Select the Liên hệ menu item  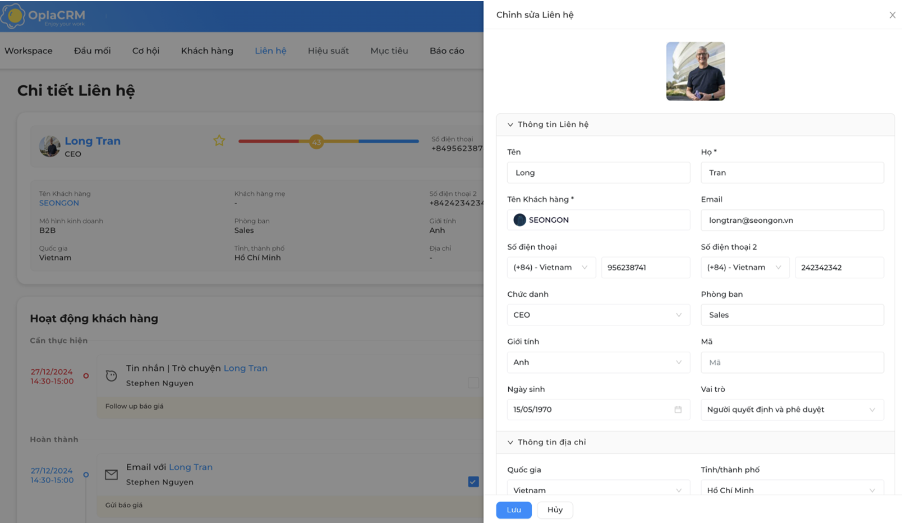(270, 51)
